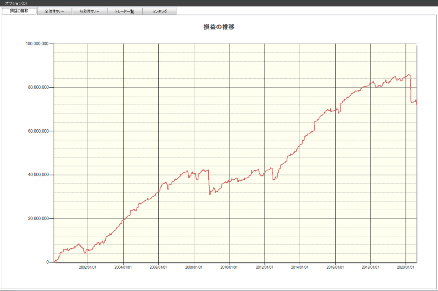438x291 pixels.
Task: Click the 2020/01/01 x-axis label
Action: pos(405,267)
